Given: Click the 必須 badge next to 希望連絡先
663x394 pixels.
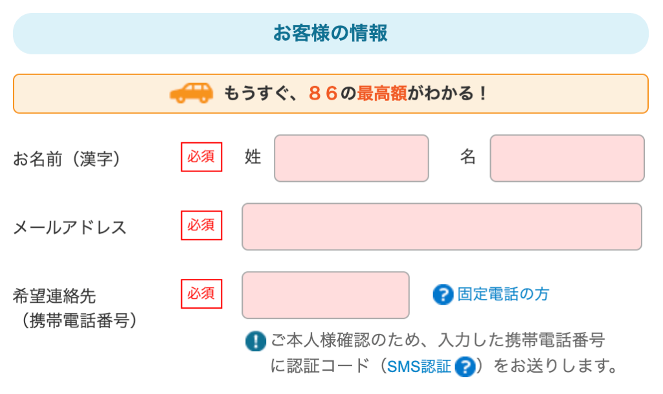Looking at the screenshot, I should click(201, 294).
